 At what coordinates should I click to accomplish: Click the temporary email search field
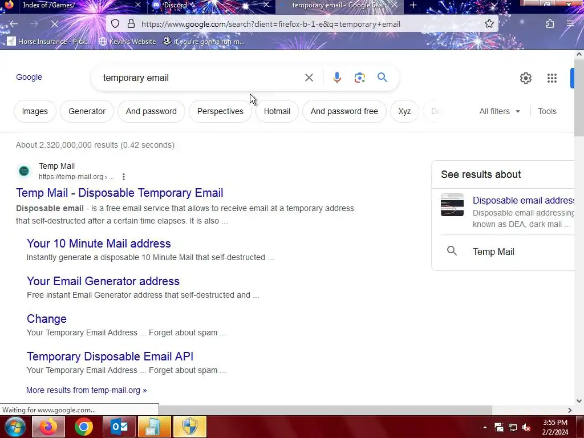201,78
